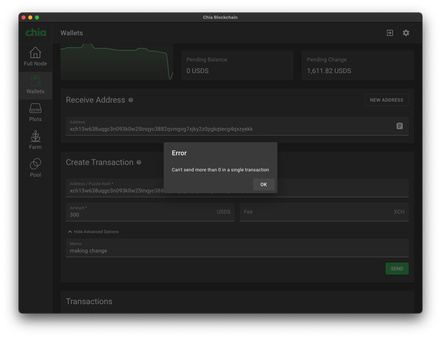The width and height of the screenshot is (441, 338).
Task: Navigate to the Full Node section
Action: pyautogui.click(x=35, y=57)
